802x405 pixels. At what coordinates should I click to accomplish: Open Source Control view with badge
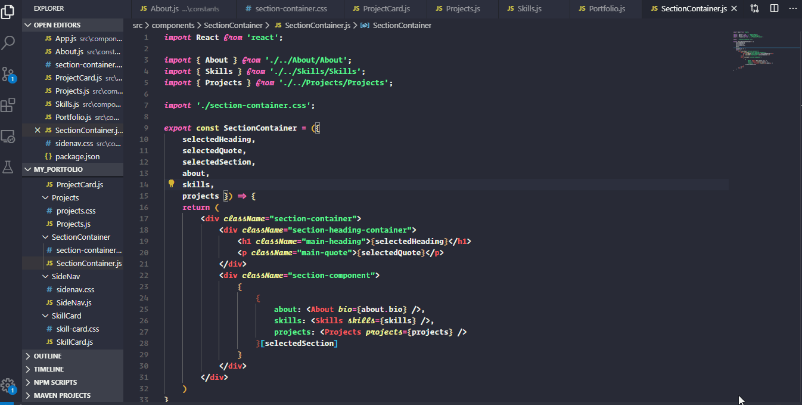click(8, 74)
